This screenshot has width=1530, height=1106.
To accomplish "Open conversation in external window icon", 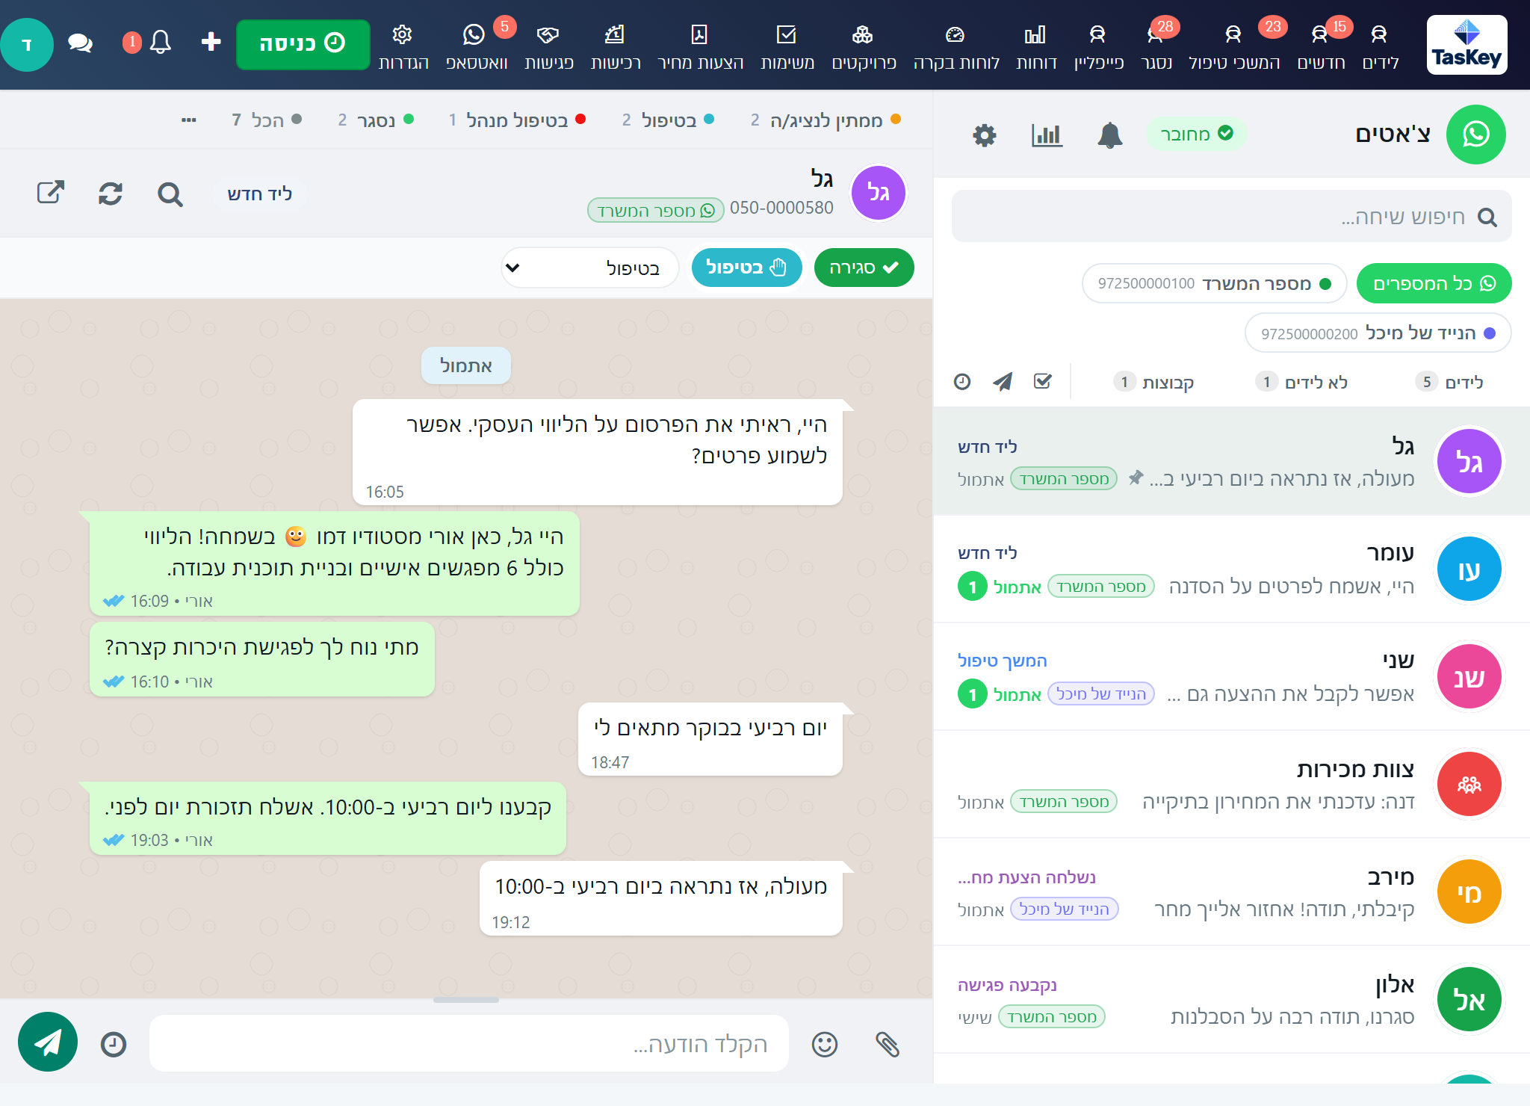I will pyautogui.click(x=51, y=193).
